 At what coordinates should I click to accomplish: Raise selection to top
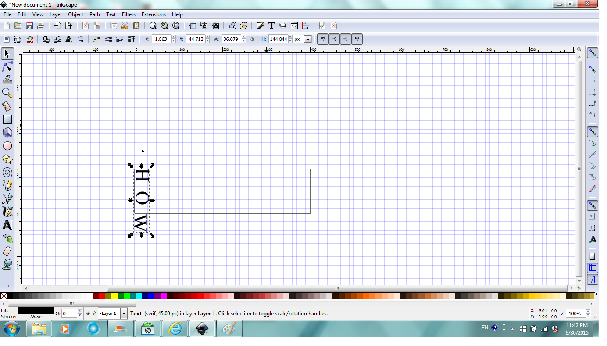[131, 39]
